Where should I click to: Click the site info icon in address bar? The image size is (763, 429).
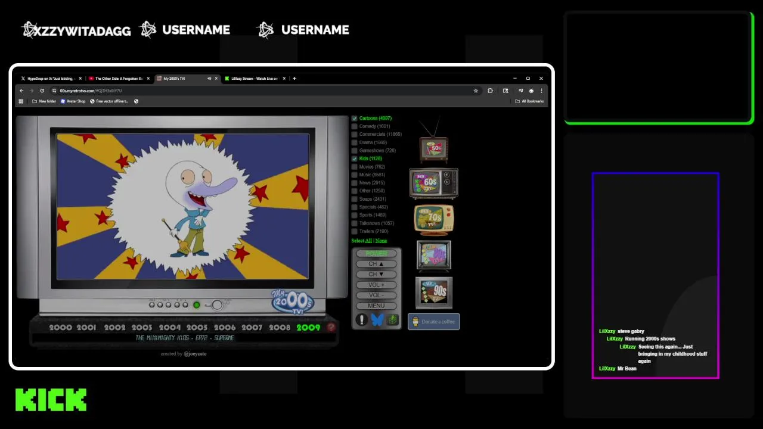point(54,91)
